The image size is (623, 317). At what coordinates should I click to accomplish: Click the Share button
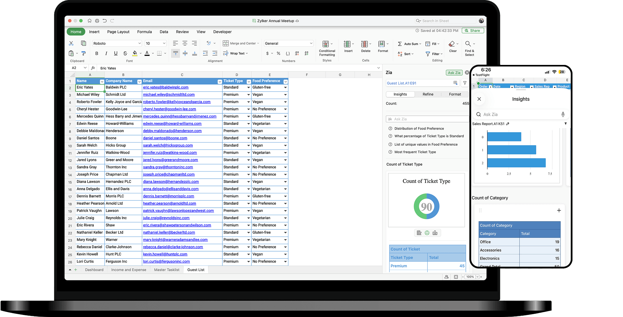[473, 31]
